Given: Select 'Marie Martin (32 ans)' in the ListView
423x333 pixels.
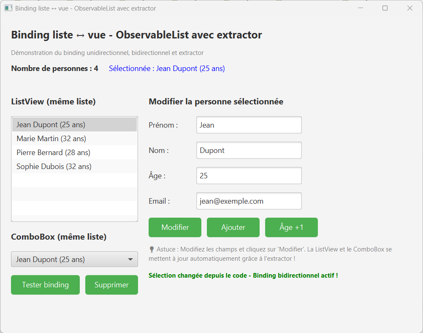Looking at the screenshot, I should pos(51,138).
